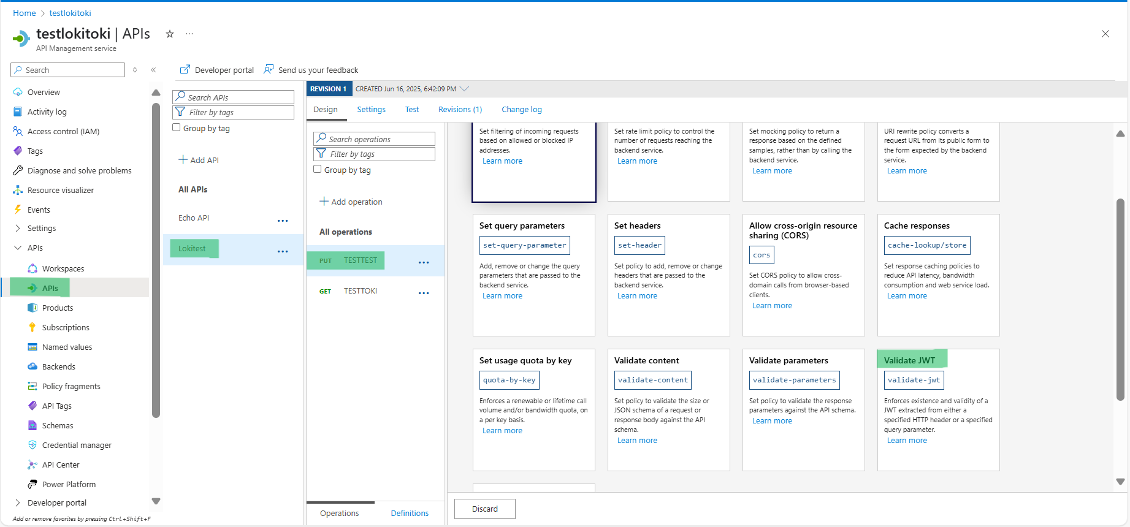
Task: Open the Echo API context menu ellipsis
Action: (x=283, y=221)
